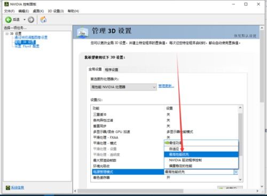The height and width of the screenshot is (196, 267).
Task: Select the 电源管理模式 row
Action: click(128, 172)
